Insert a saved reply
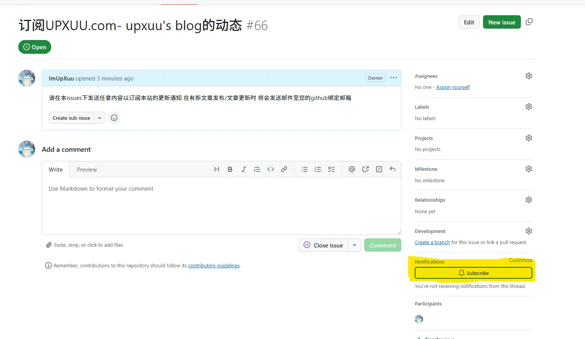Image resolution: width=585 pixels, height=339 pixels. click(393, 169)
